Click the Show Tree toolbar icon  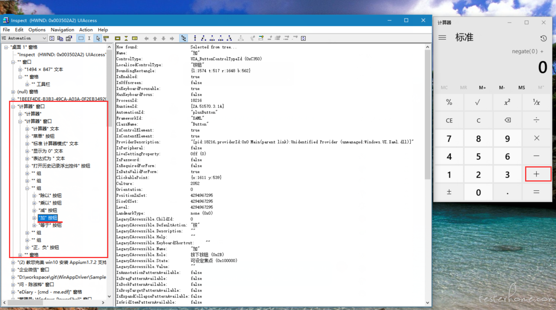click(x=183, y=38)
